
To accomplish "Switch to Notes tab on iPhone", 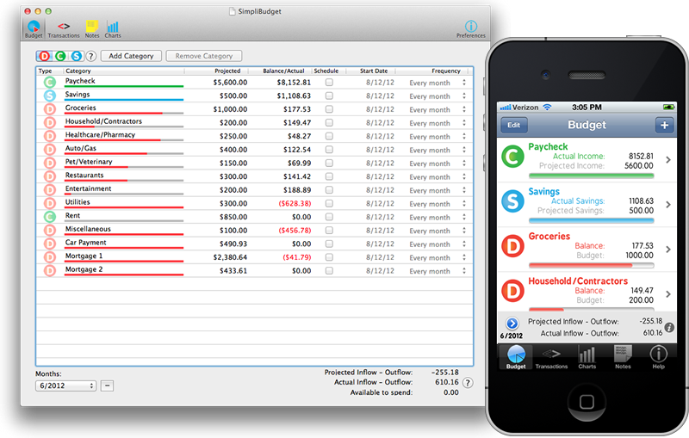I will pos(623,357).
